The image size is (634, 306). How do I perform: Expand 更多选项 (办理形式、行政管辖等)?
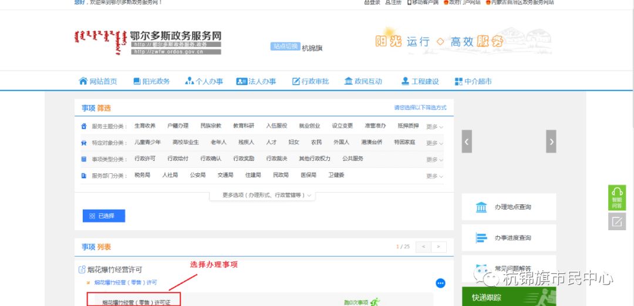click(267, 195)
